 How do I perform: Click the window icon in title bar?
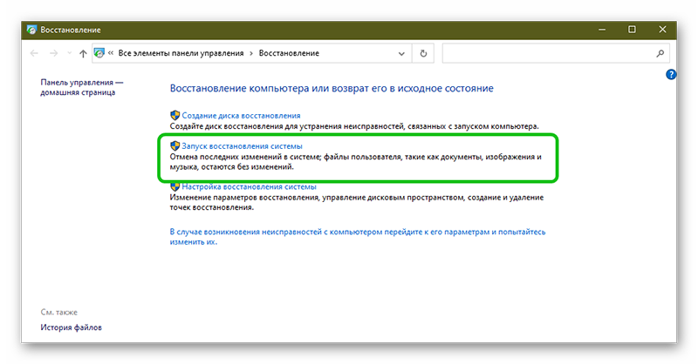tap(31, 30)
